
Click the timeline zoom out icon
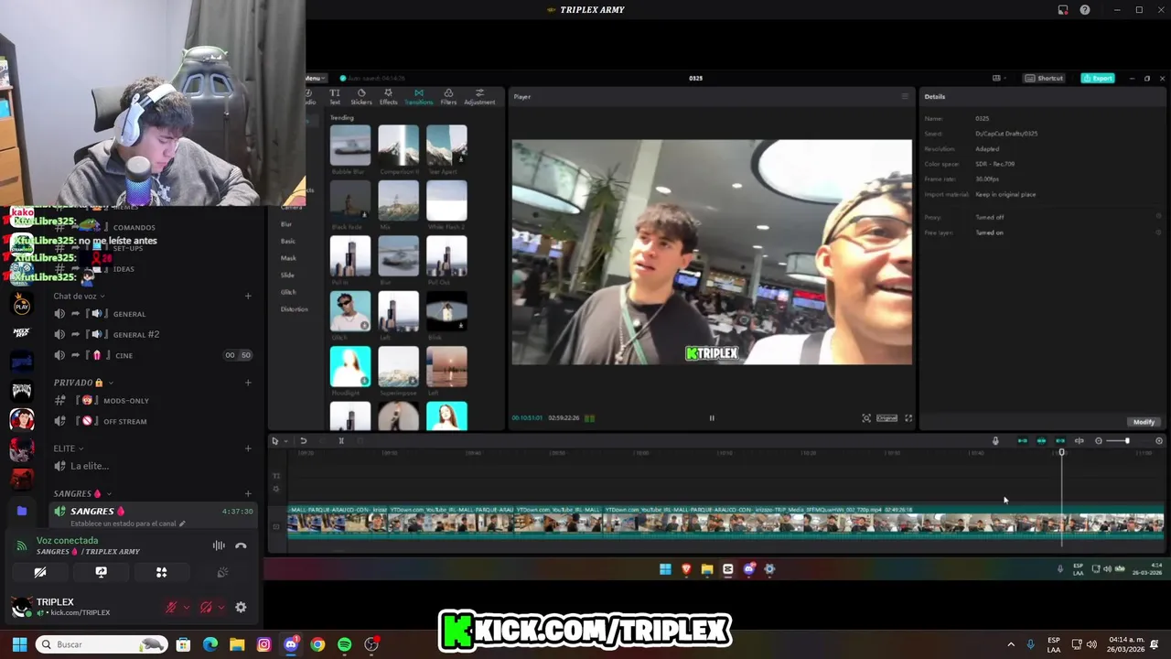(x=1099, y=441)
